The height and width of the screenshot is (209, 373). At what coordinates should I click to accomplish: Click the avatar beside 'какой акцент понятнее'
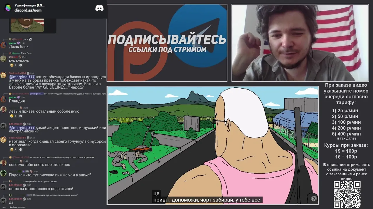(3, 126)
